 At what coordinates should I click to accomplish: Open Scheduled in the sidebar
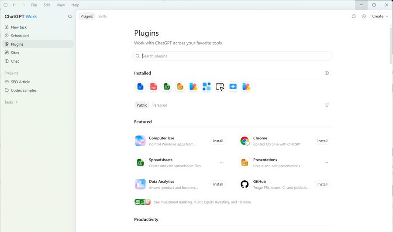click(38, 36)
